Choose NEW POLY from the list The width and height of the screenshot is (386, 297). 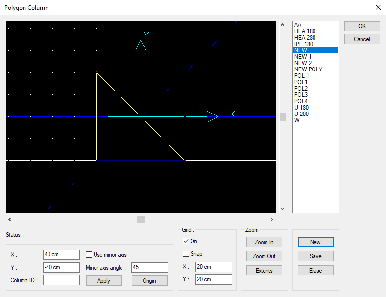[308, 69]
